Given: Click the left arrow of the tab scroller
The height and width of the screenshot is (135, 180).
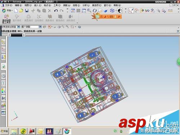Looking at the screenshot, I should pyautogui.click(x=9, y=35).
